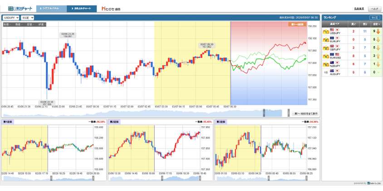Select EUR/JPY flag row in ranking
This screenshot has width=383, height=191.
[335, 39]
